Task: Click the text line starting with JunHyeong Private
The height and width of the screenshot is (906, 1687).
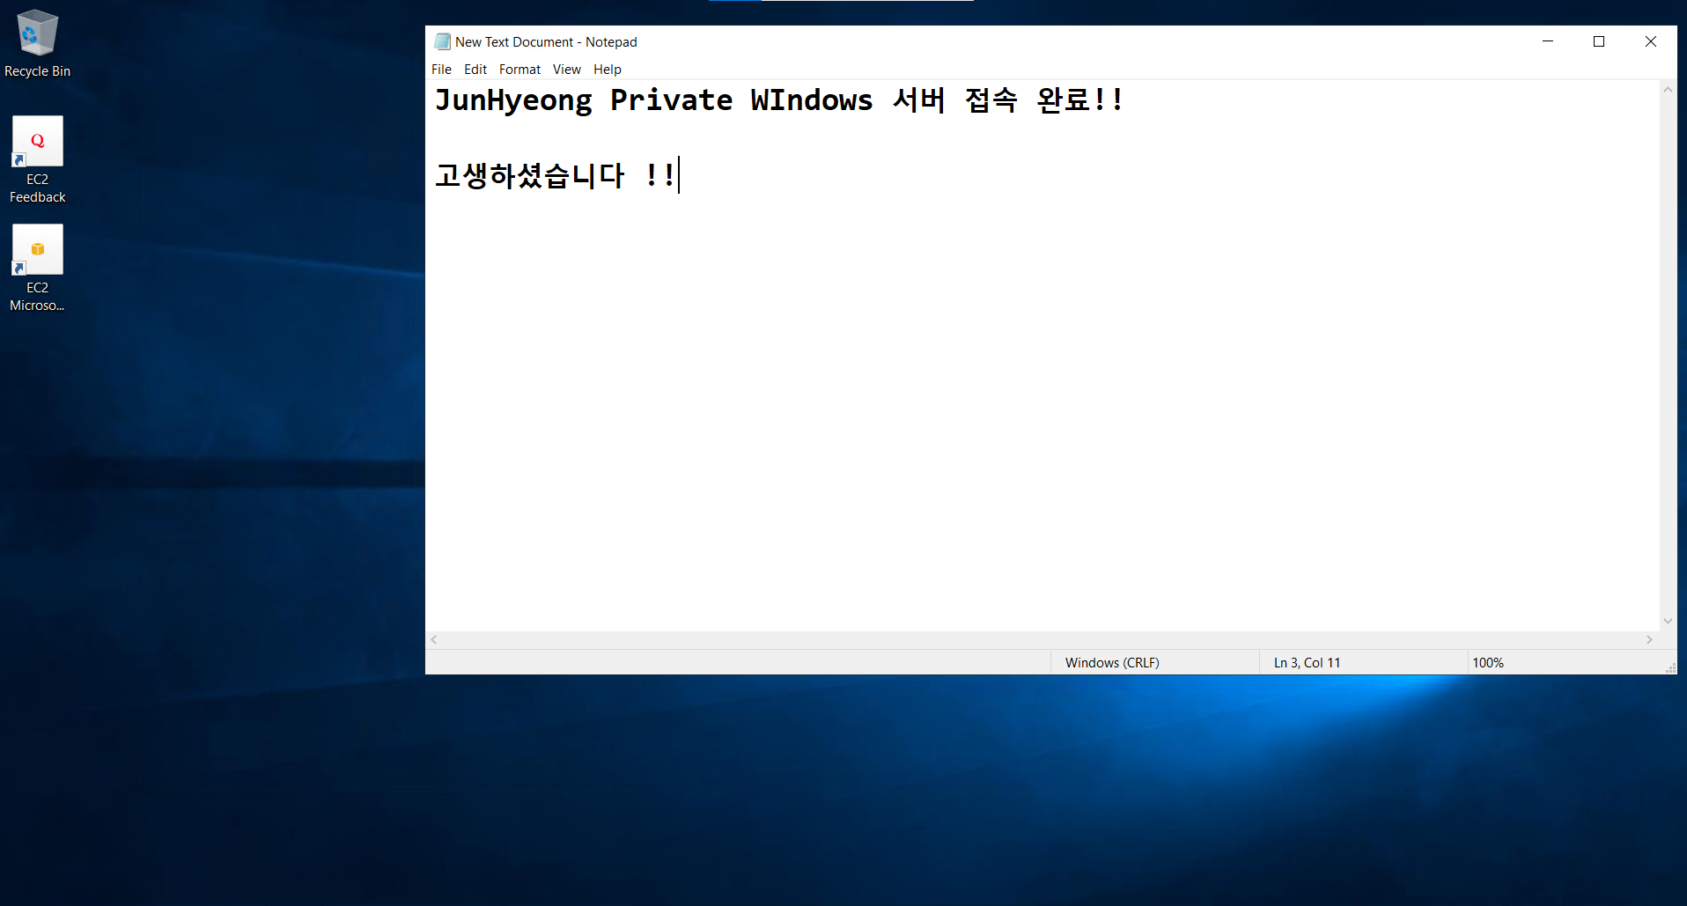Action: (778, 100)
